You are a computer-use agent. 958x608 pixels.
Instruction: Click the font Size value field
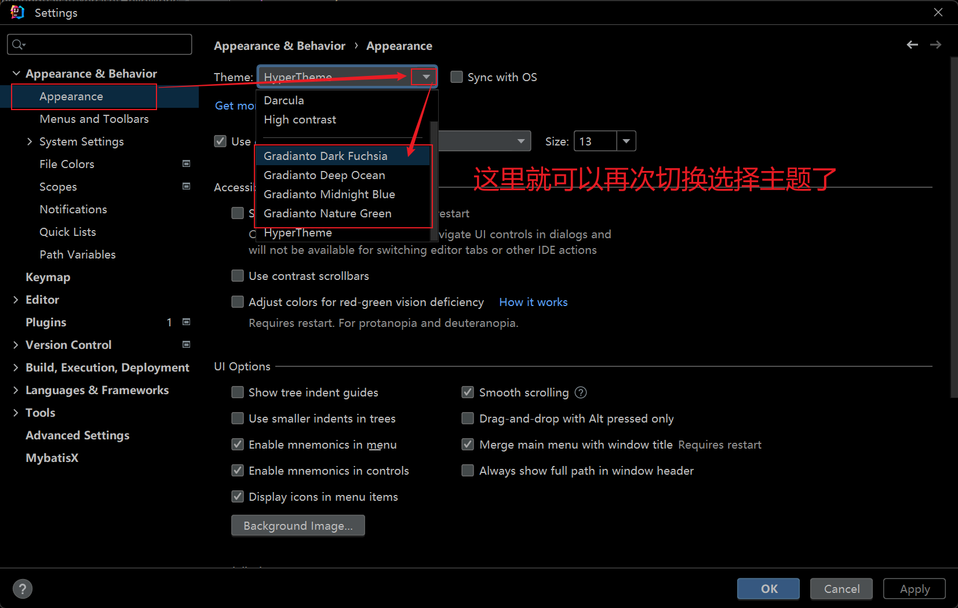[595, 141]
